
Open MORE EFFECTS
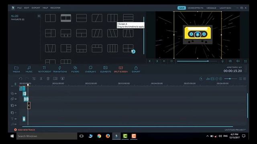click(196, 8)
